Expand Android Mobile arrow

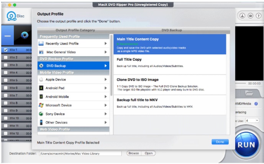(x=106, y=97)
